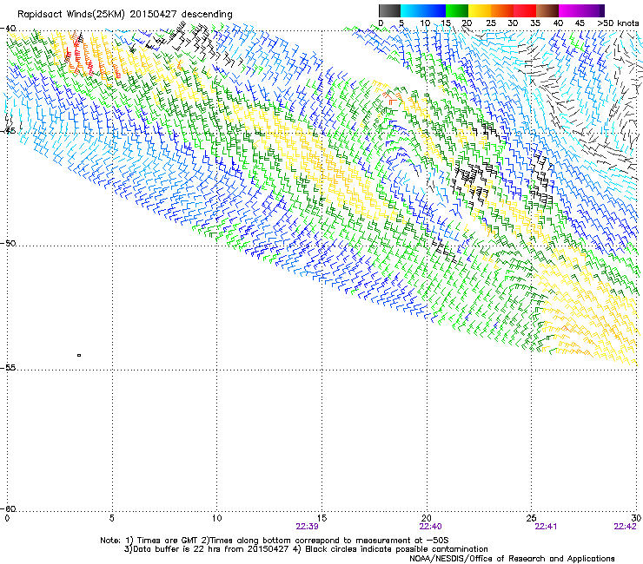
Task: Click the longitude 10 axis label
Action: click(x=216, y=518)
